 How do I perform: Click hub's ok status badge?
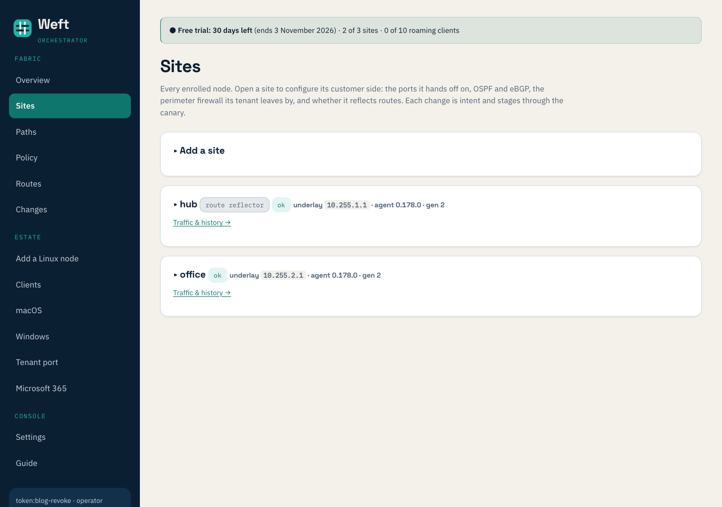281,205
